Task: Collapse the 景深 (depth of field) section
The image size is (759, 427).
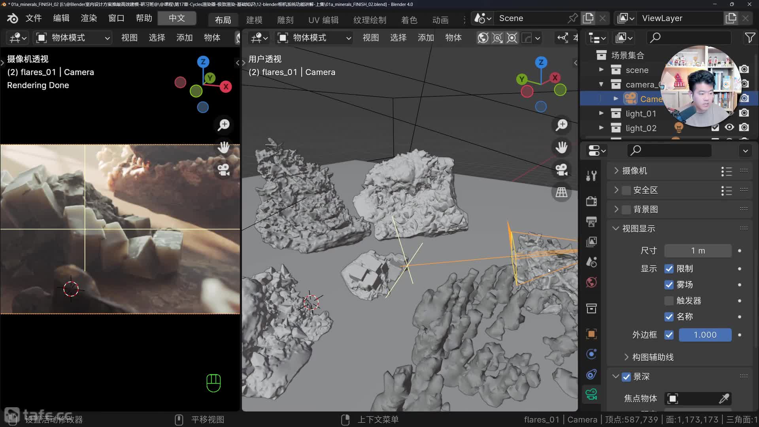Action: point(616,376)
